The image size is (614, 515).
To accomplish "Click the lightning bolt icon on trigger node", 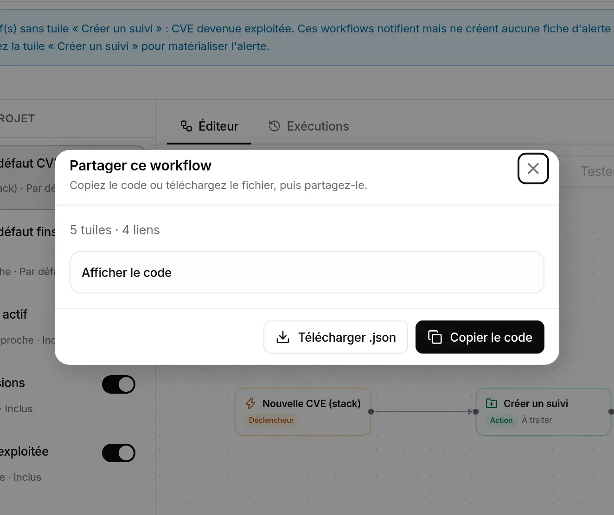I will coord(250,403).
